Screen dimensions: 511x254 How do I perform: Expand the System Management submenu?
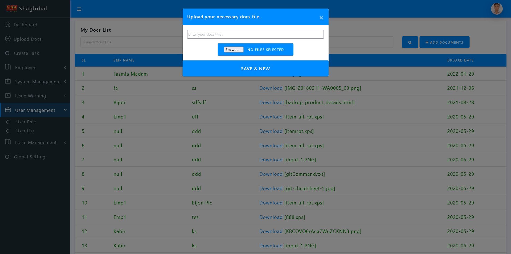(x=65, y=82)
